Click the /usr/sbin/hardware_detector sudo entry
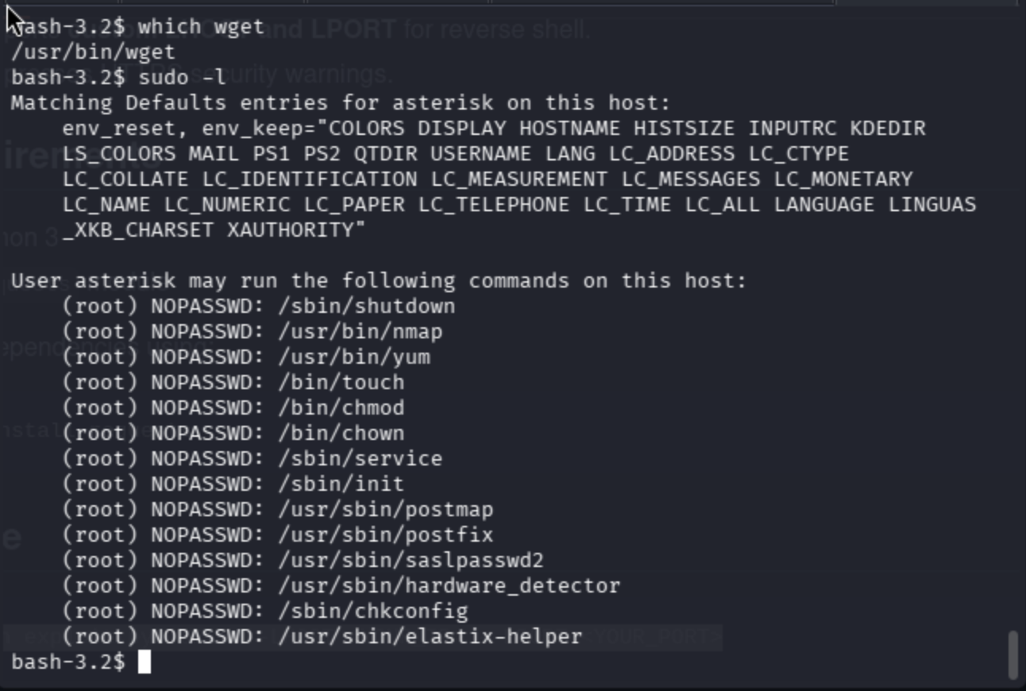The width and height of the screenshot is (1026, 691). point(449,585)
